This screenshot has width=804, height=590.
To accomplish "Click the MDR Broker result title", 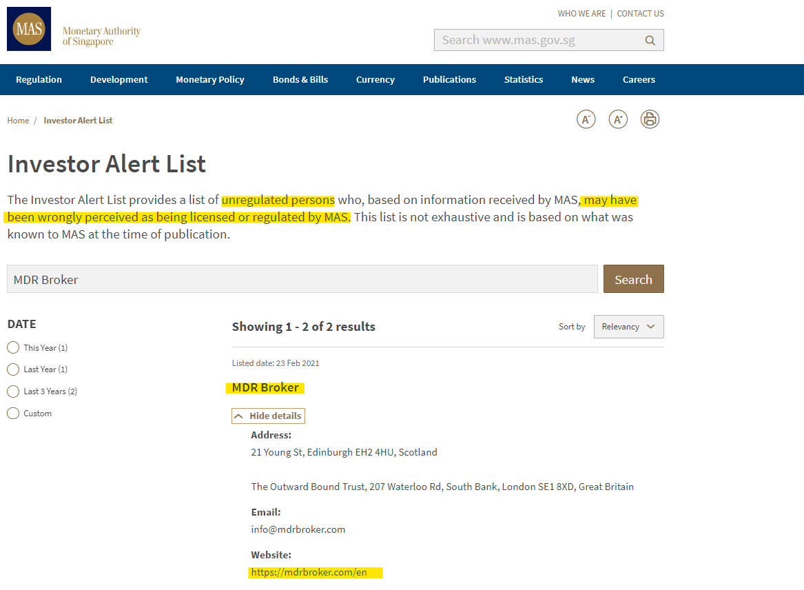I will [x=265, y=388].
